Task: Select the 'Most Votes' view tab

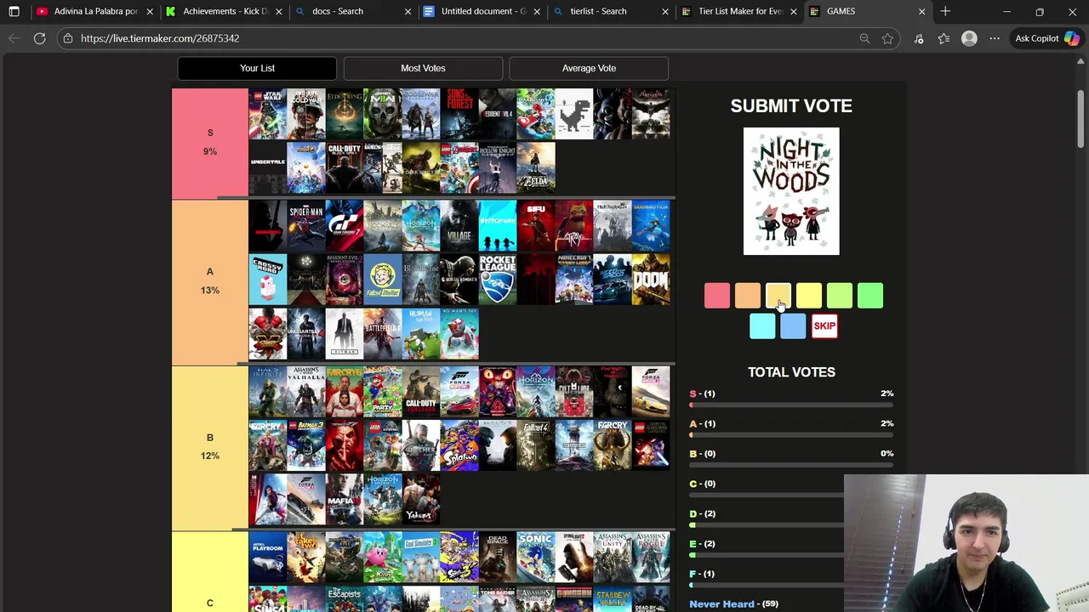Action: click(423, 68)
